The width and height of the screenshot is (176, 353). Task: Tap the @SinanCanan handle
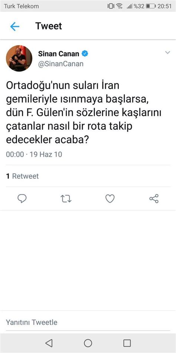coord(61,64)
